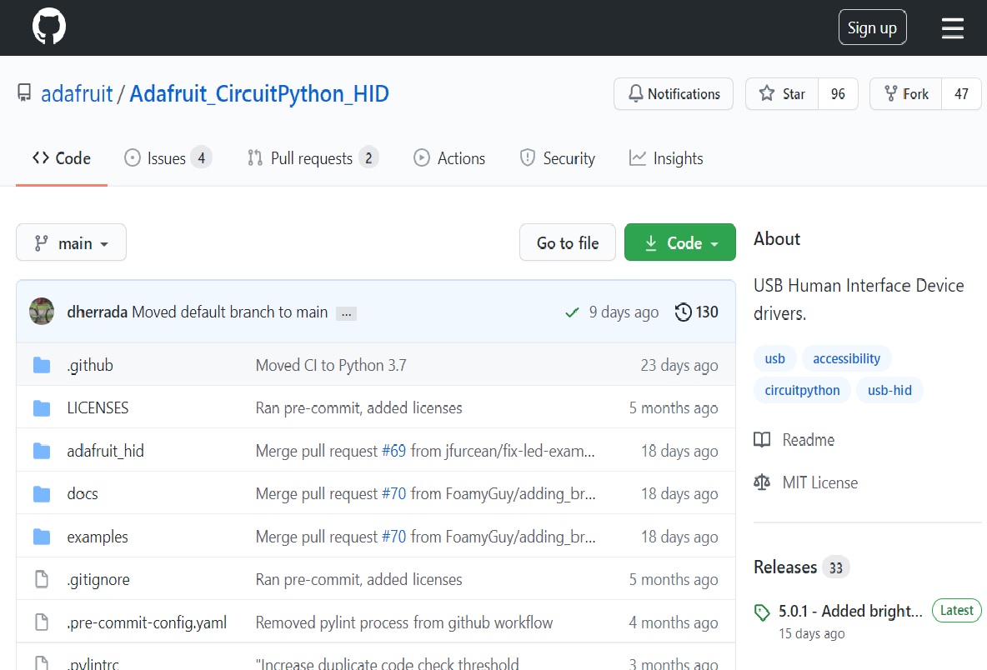The height and width of the screenshot is (670, 987).
Task: Open the adafruit owner link
Action: 77,93
